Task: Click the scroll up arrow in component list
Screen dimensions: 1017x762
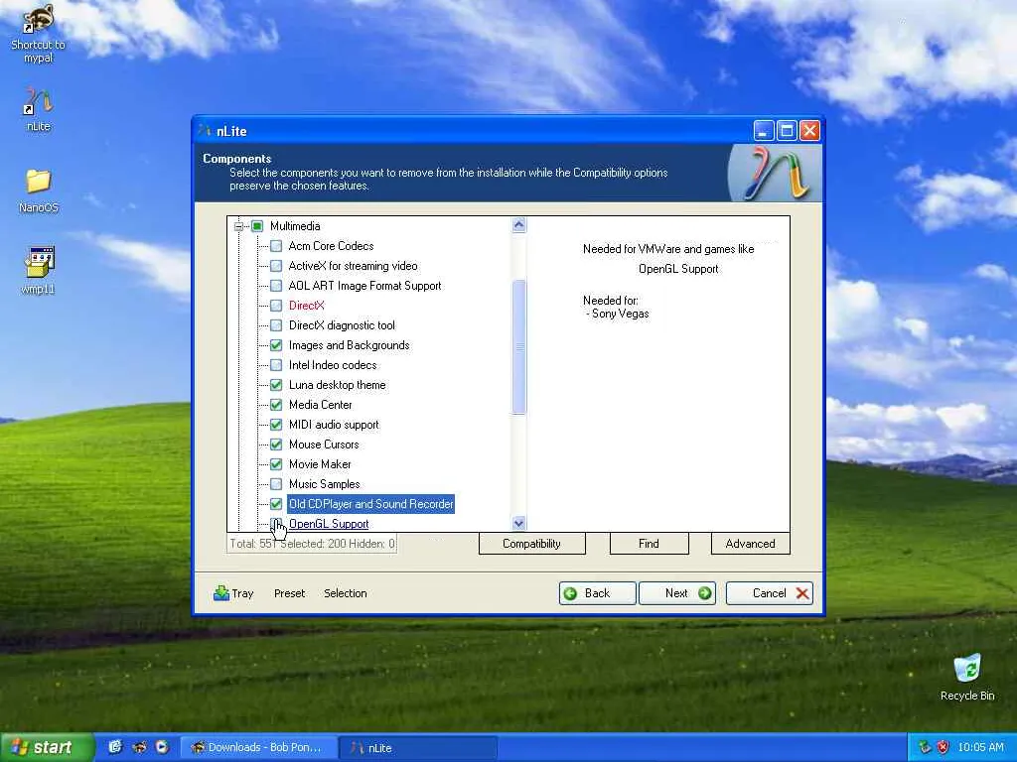Action: point(518,225)
